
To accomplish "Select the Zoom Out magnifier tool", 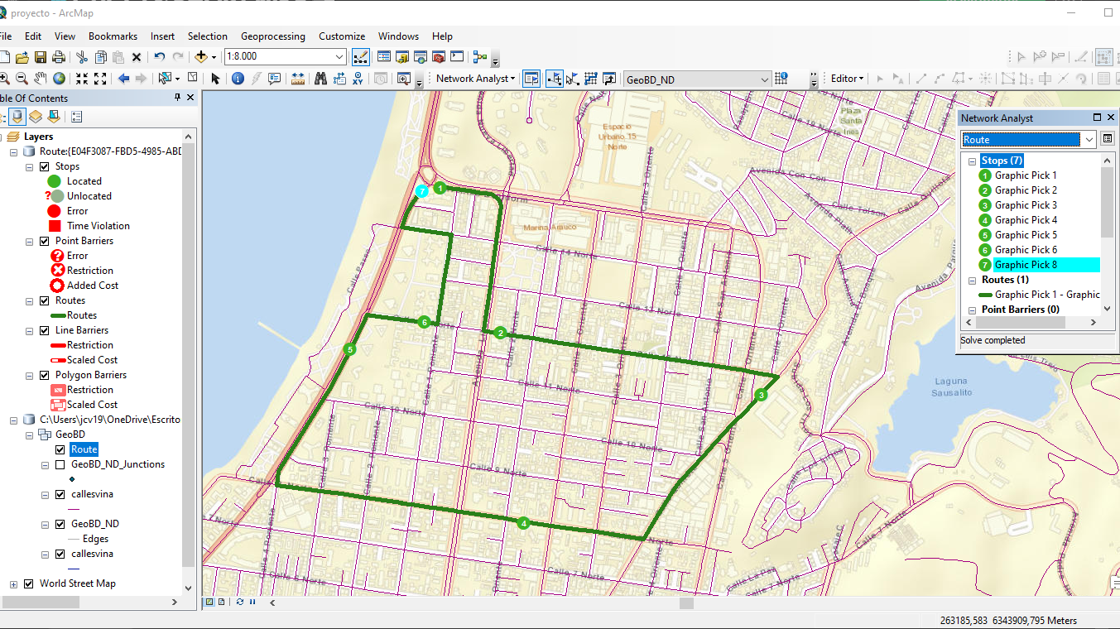I will (x=22, y=79).
